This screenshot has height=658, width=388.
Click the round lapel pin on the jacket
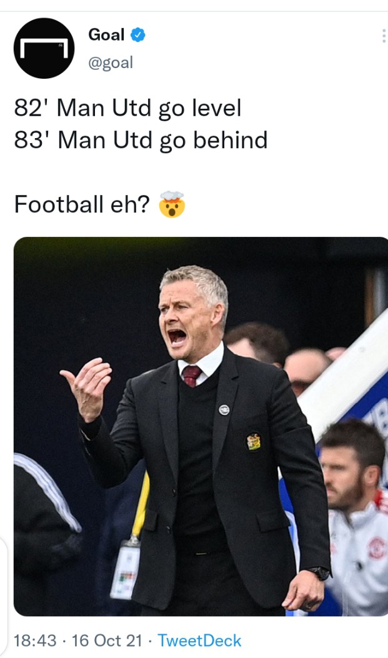pyautogui.click(x=224, y=410)
